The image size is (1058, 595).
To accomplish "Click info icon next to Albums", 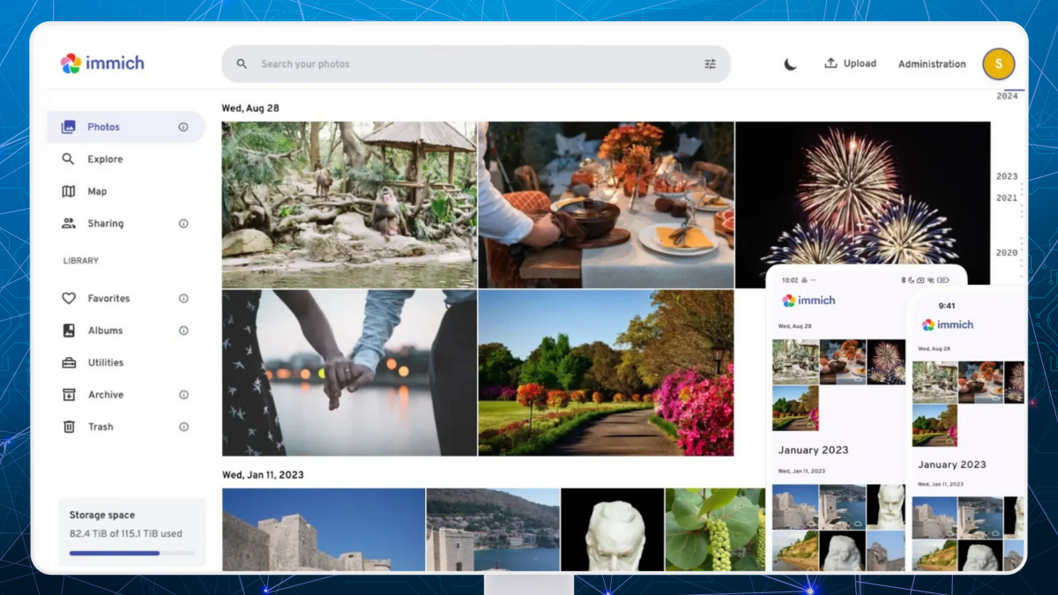I will pos(183,331).
